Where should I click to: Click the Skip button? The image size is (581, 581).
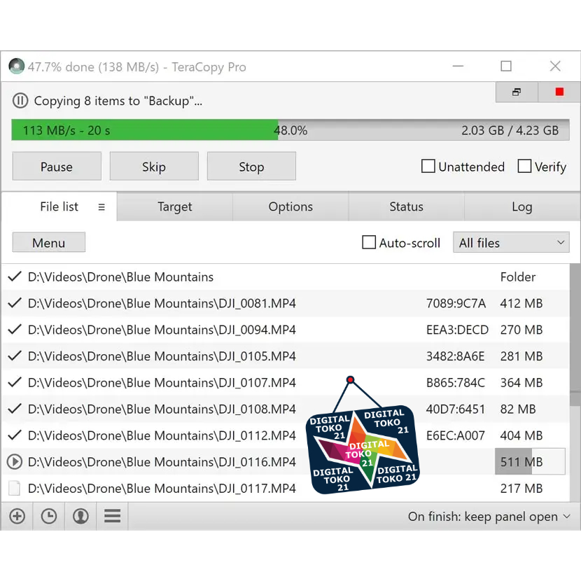coord(154,167)
